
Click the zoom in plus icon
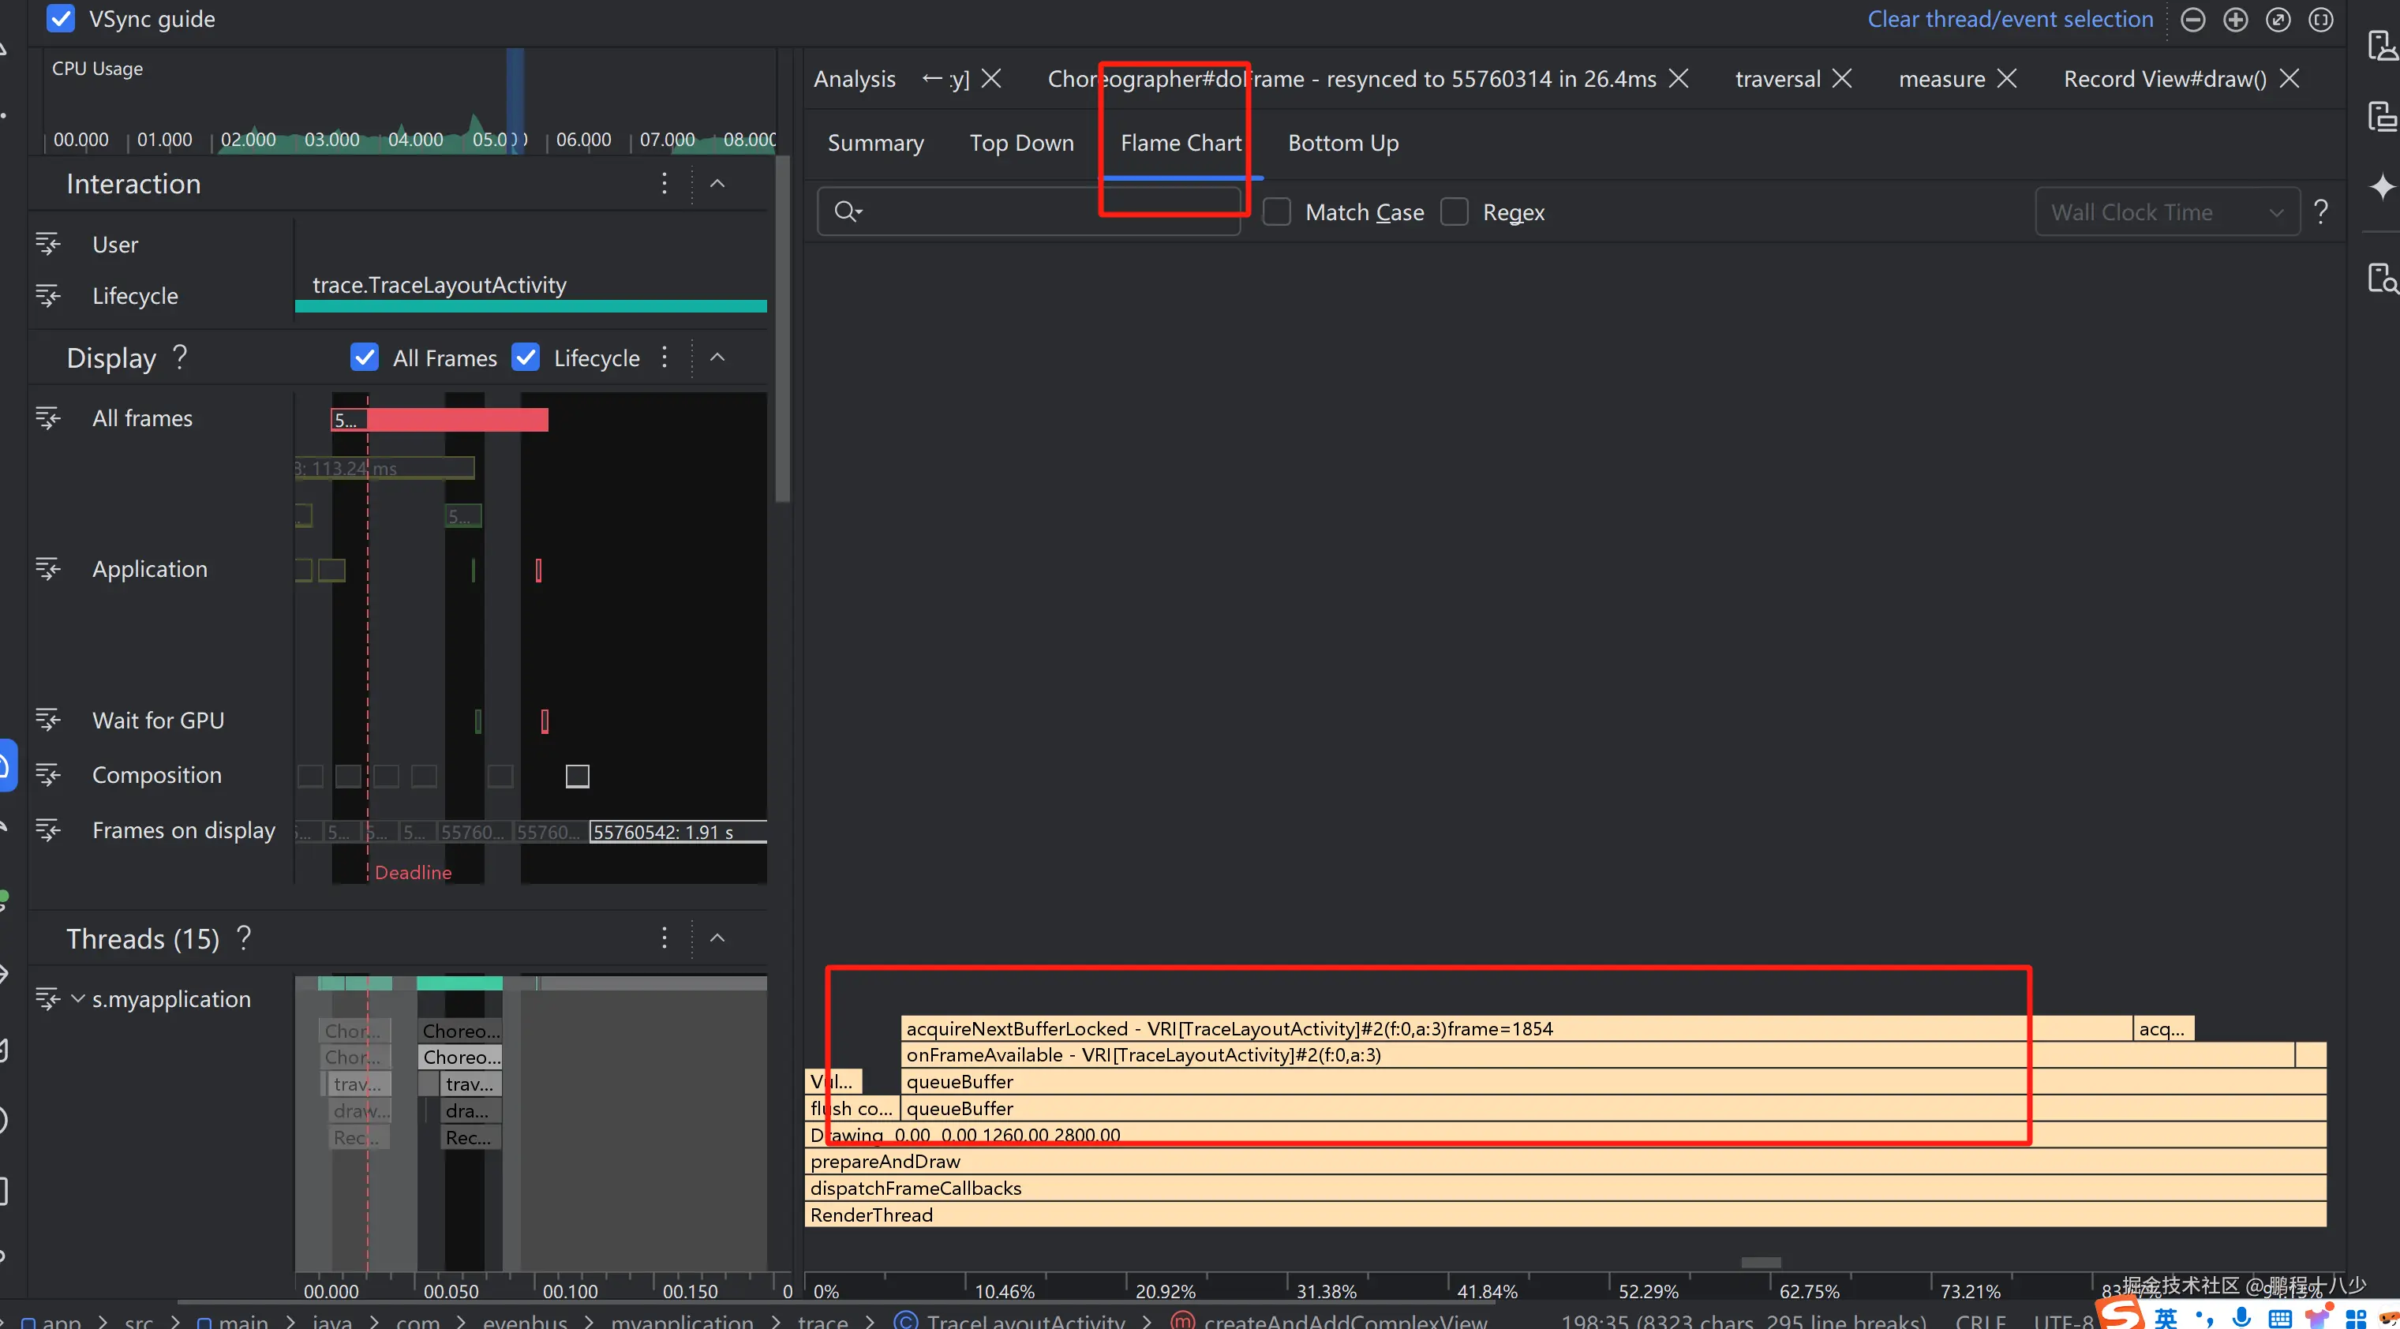2235,20
